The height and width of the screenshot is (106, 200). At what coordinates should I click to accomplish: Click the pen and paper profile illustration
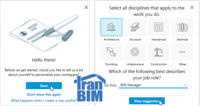[44, 33]
